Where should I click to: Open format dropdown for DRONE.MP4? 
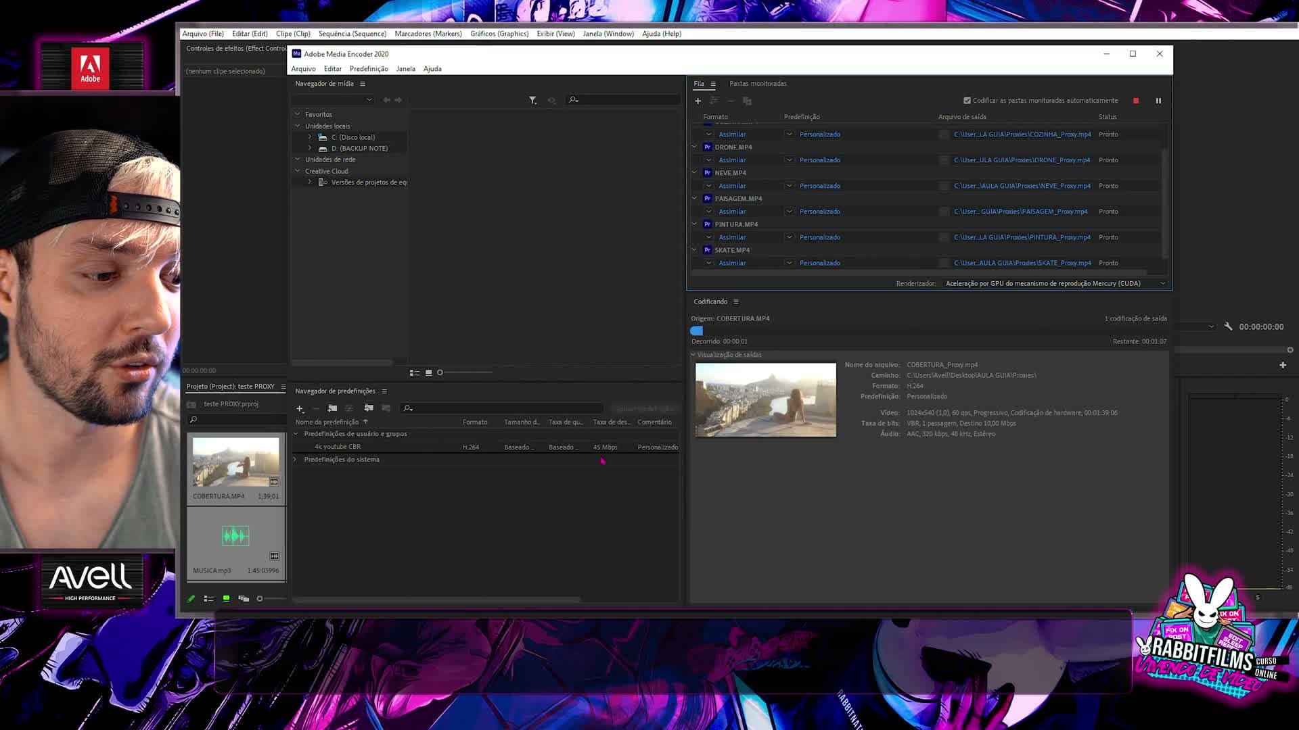(x=708, y=160)
